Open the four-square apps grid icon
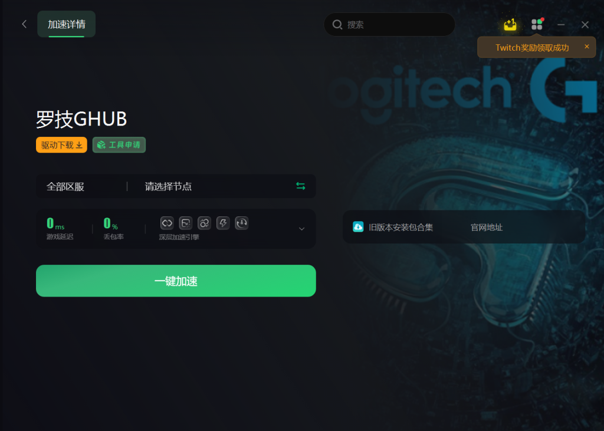Image resolution: width=604 pixels, height=431 pixels. point(537,24)
